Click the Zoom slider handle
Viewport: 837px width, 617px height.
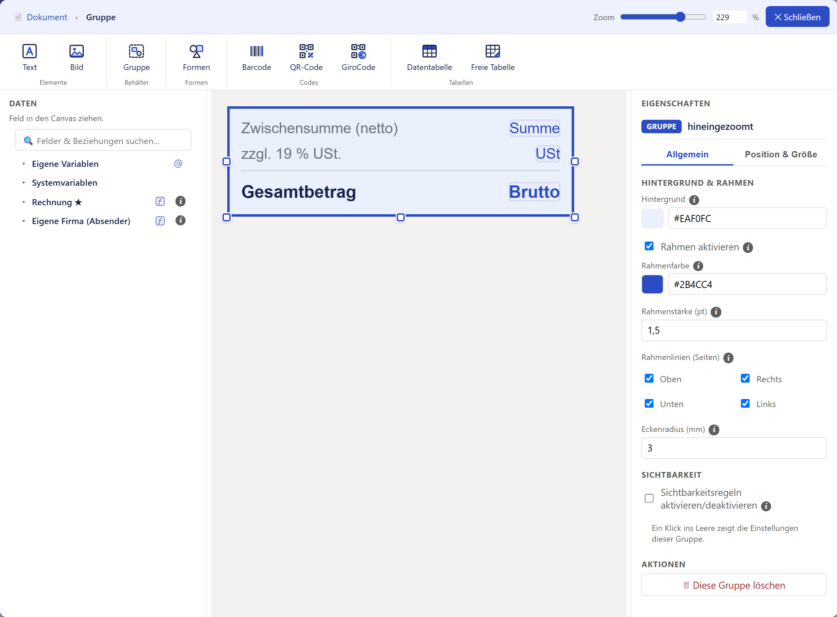click(x=680, y=17)
